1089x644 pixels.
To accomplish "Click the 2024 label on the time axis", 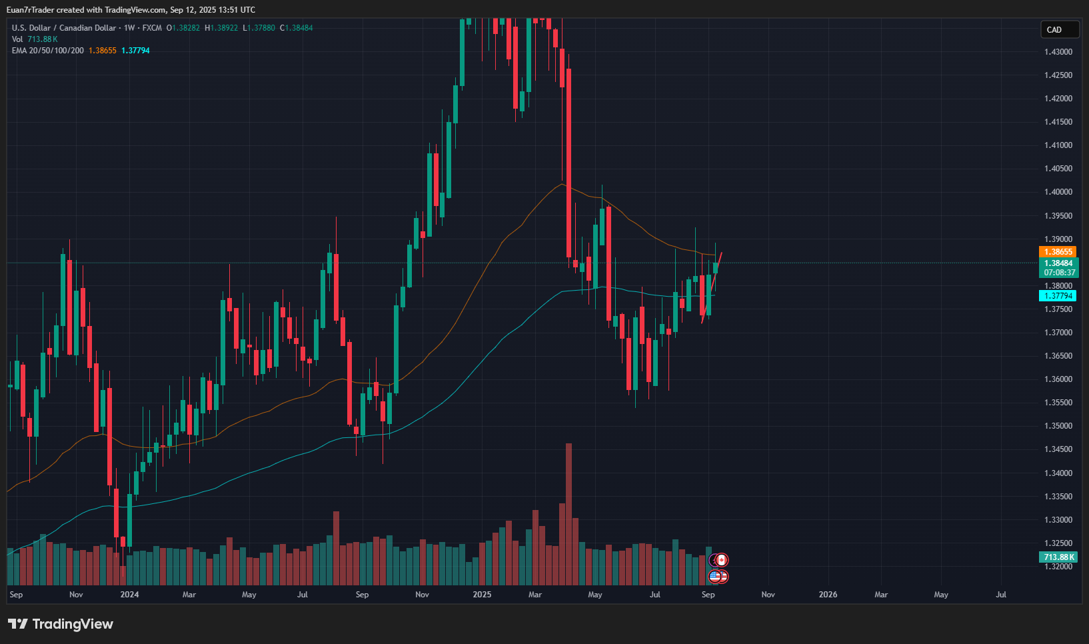I will click(x=129, y=595).
